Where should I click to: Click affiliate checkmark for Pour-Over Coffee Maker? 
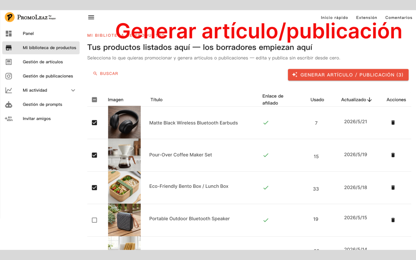[266, 155]
